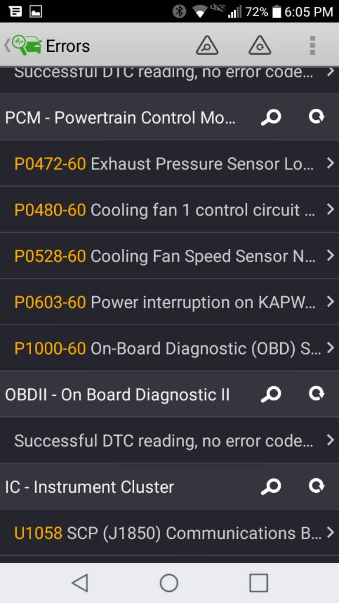Tap the triangle refresh icon in toolbar
339x603 pixels.
click(x=260, y=45)
